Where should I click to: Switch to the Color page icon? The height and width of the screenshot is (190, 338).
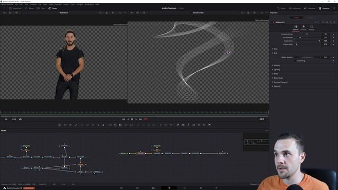tap(185, 188)
